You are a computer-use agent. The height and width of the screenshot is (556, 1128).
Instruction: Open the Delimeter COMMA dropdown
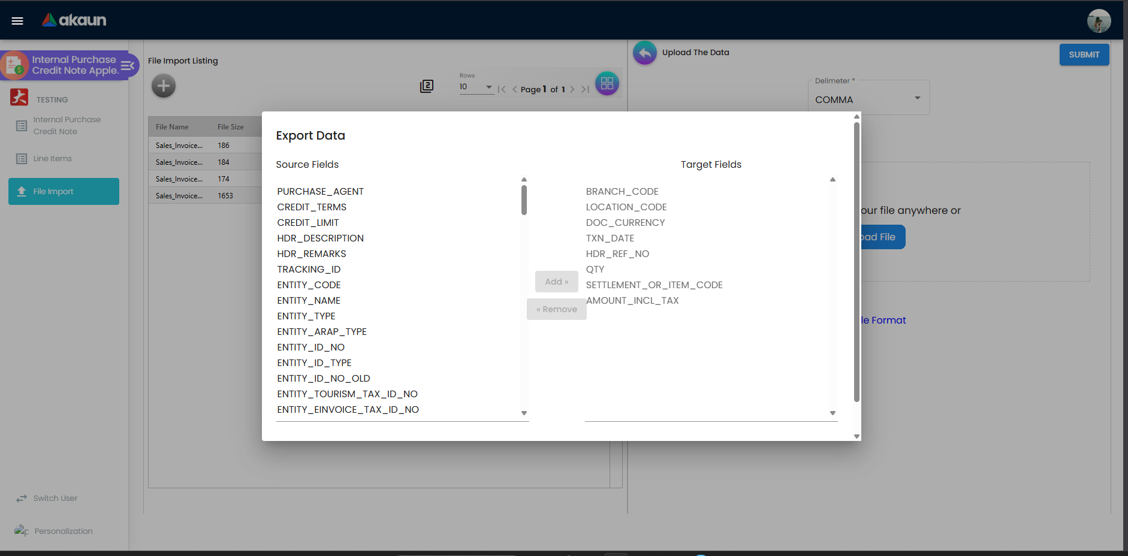click(x=868, y=99)
